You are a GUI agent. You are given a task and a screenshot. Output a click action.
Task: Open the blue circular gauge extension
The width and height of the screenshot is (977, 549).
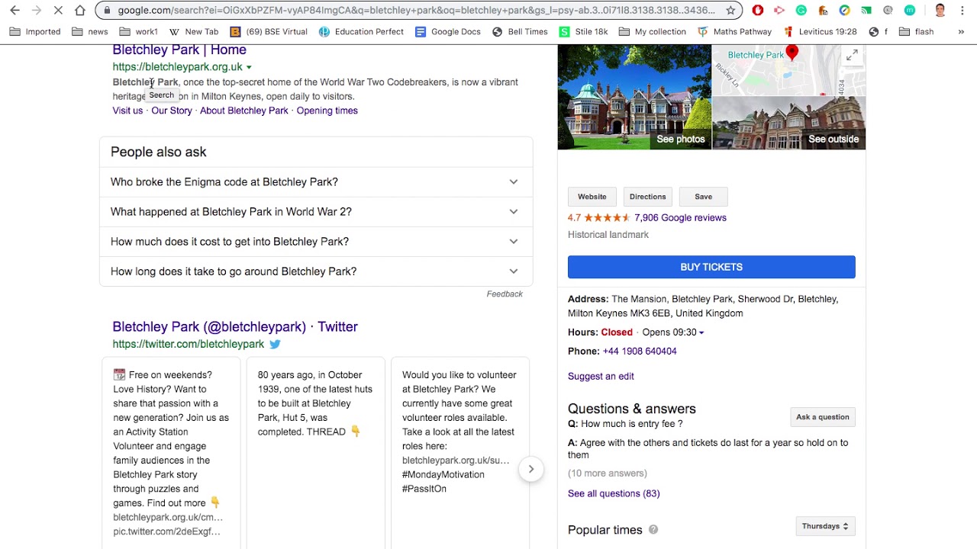844,11
